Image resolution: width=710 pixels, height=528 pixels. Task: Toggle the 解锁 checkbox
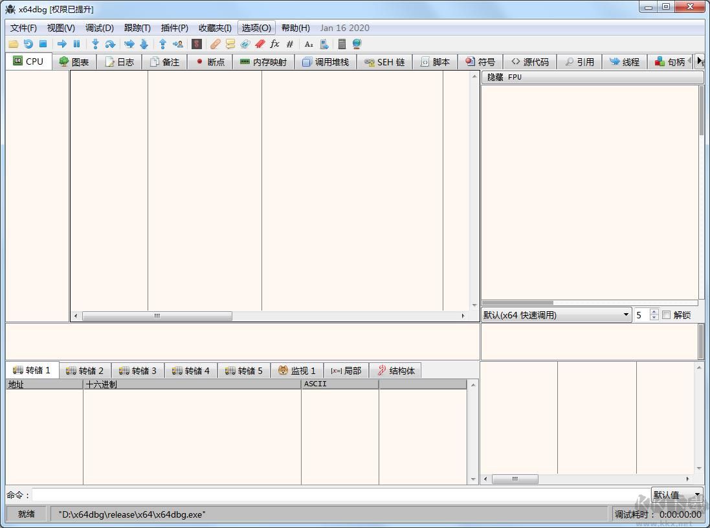(666, 315)
